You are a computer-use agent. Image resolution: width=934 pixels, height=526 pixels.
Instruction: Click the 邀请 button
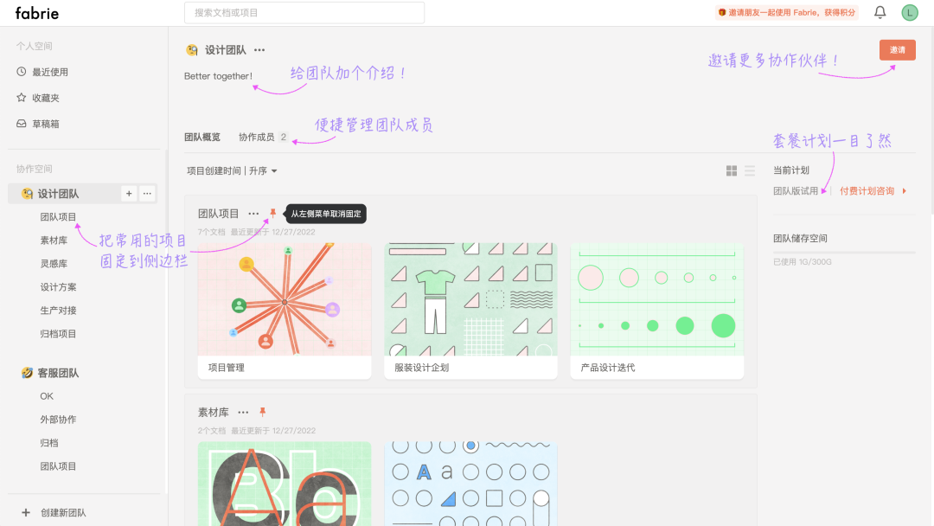pos(897,50)
